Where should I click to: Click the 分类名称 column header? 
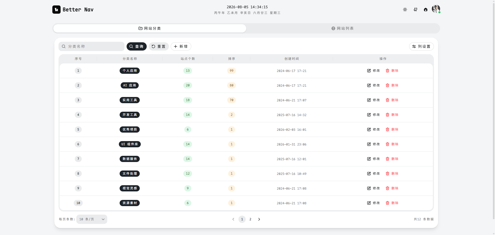pyautogui.click(x=130, y=59)
